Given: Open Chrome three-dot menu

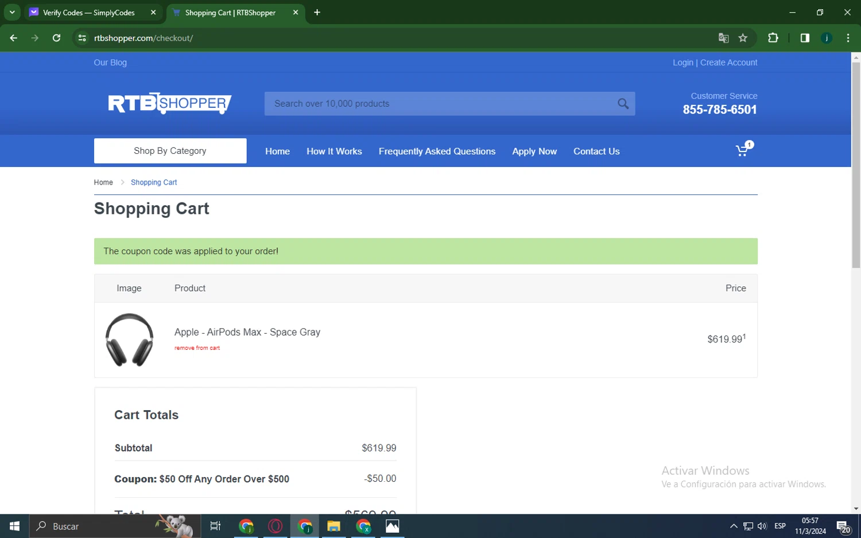Looking at the screenshot, I should [848, 38].
